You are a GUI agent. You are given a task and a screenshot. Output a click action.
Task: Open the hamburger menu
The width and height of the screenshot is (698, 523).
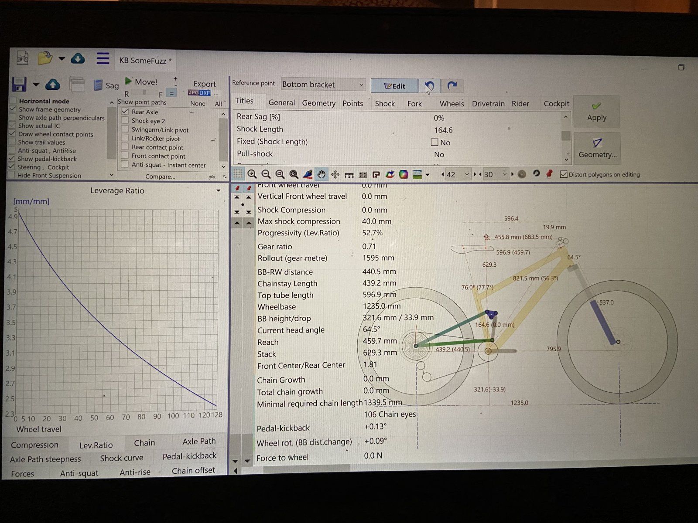103,58
